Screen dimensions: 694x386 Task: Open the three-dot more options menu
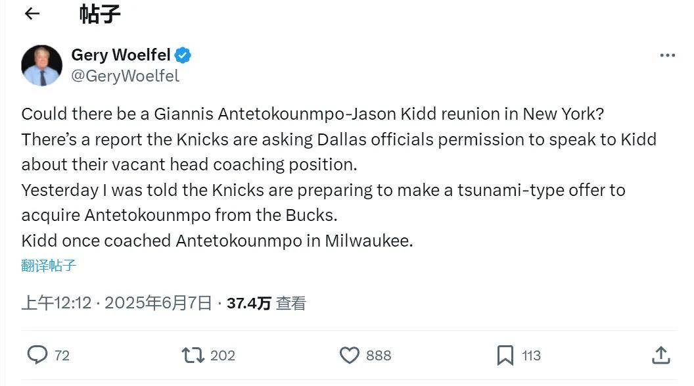click(x=667, y=55)
